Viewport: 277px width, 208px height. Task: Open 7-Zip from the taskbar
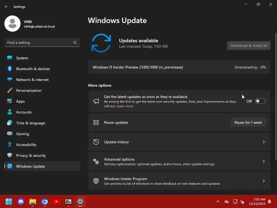(x=68, y=201)
